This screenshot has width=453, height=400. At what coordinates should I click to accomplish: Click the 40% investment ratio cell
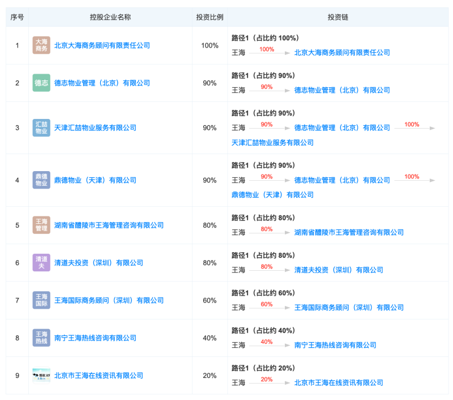click(210, 338)
